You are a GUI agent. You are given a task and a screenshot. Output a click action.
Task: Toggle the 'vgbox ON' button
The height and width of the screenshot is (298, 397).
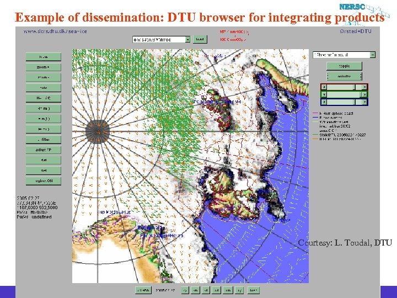[44, 181]
